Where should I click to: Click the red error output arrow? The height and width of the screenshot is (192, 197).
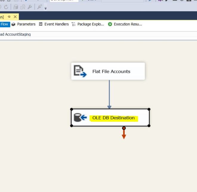[x=124, y=135]
